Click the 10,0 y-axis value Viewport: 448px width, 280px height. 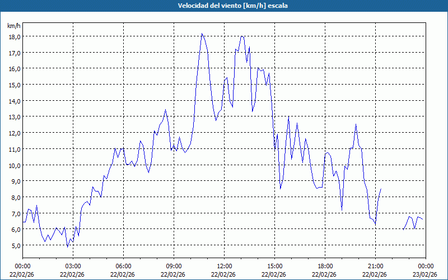click(15, 165)
